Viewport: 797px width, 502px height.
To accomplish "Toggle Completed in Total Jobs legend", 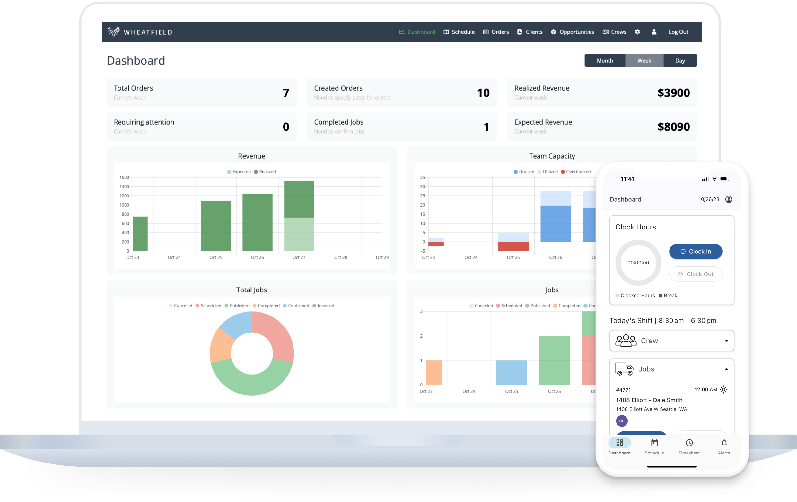I will 266,306.
